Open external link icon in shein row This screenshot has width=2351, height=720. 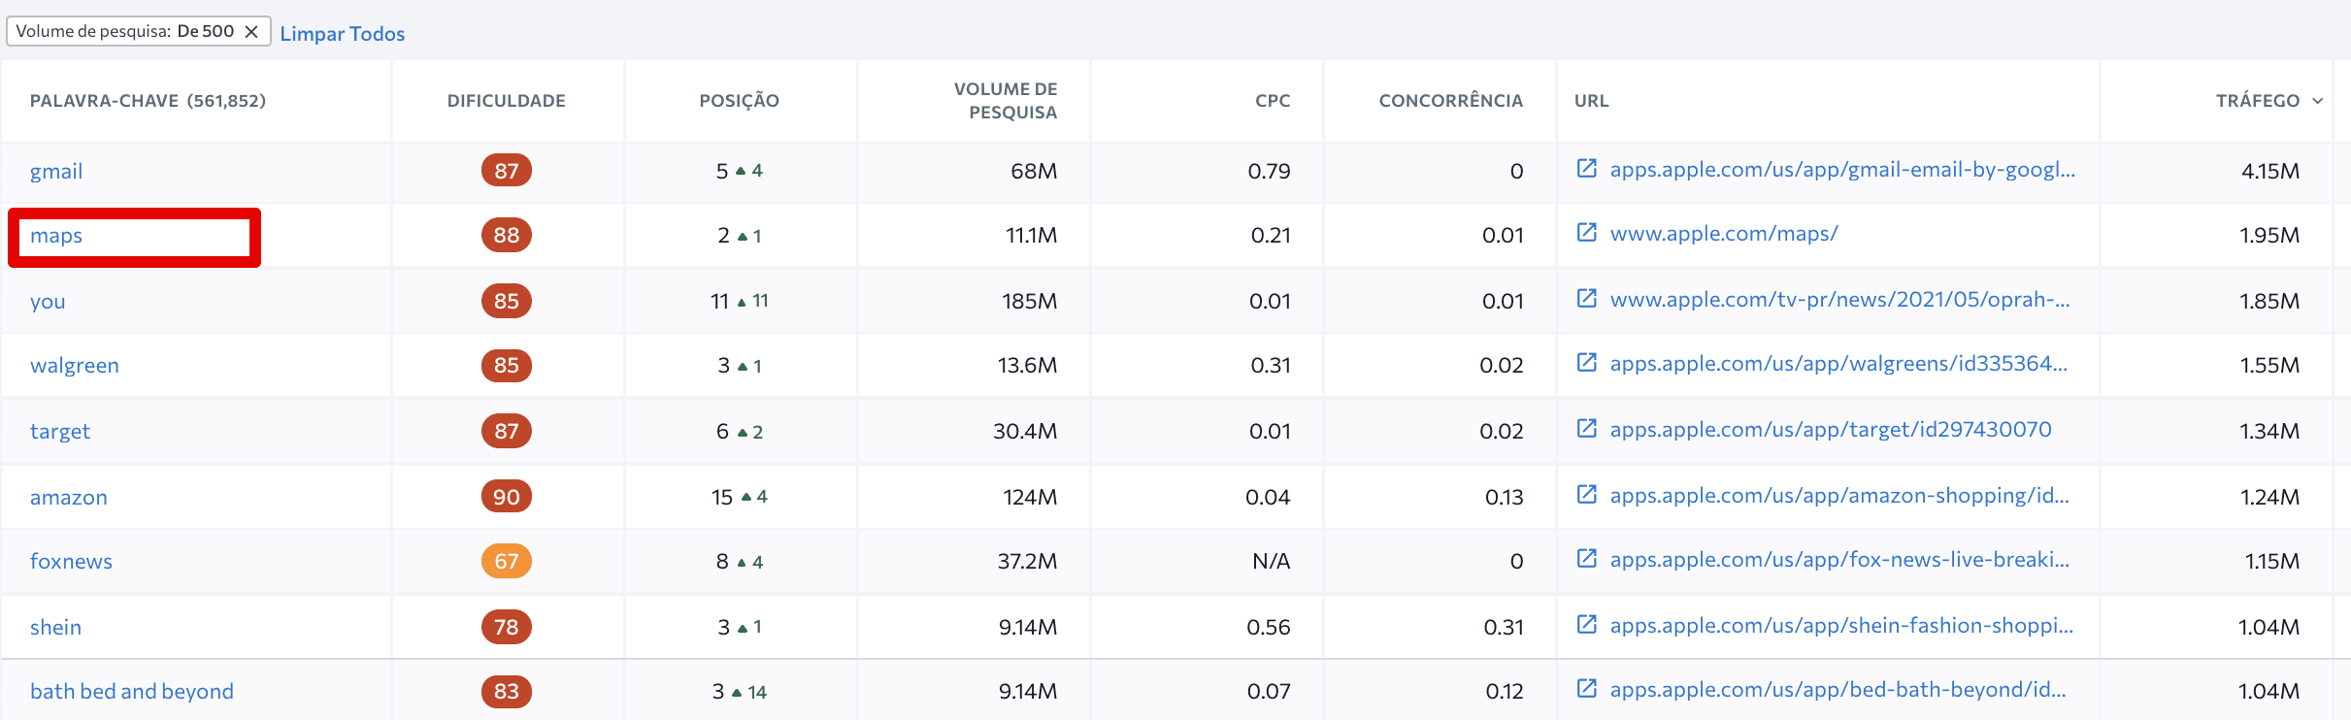1586,625
